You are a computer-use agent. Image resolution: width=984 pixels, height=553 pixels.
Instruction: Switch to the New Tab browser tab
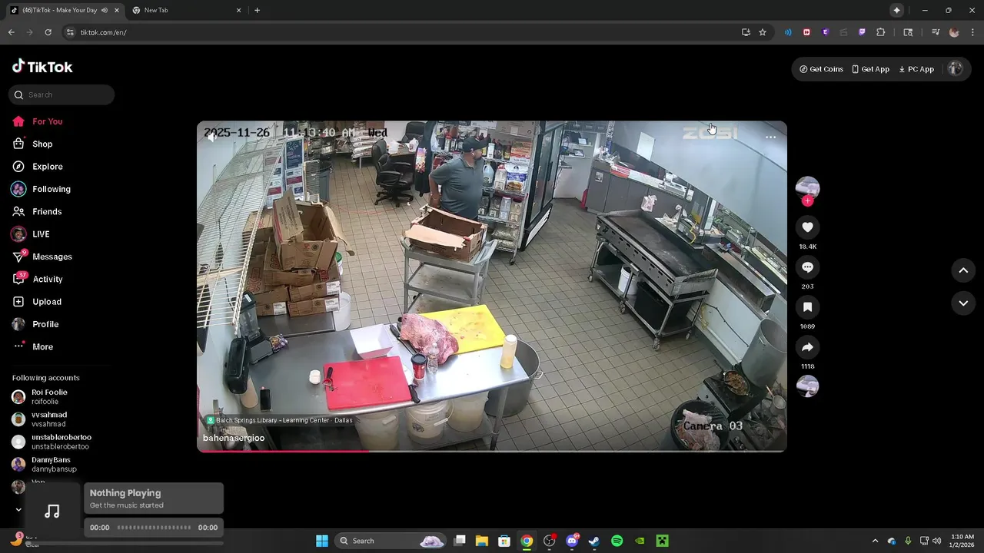click(x=186, y=10)
